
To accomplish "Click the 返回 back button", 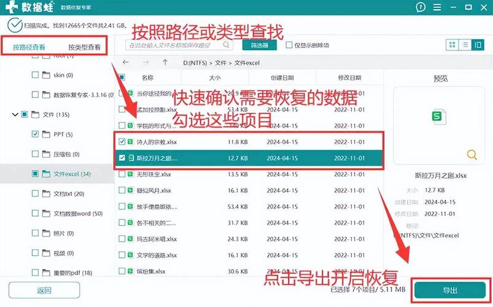I will tap(44, 290).
